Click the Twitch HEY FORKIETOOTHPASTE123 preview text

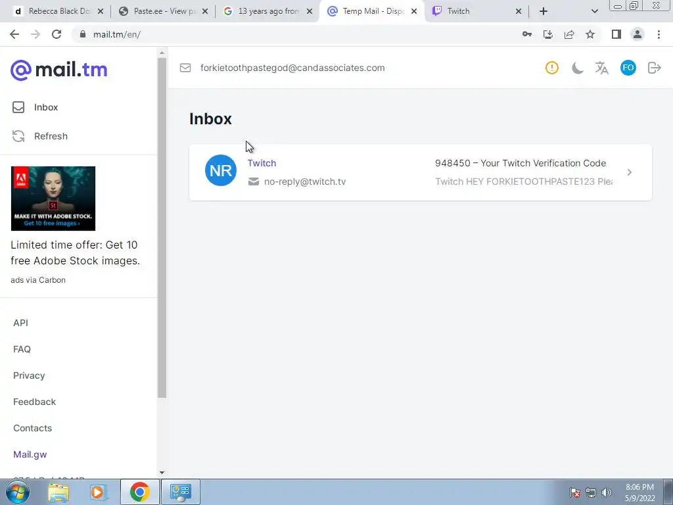click(524, 181)
